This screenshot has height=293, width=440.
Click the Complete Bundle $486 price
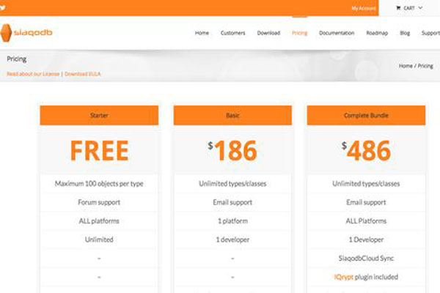pos(366,151)
